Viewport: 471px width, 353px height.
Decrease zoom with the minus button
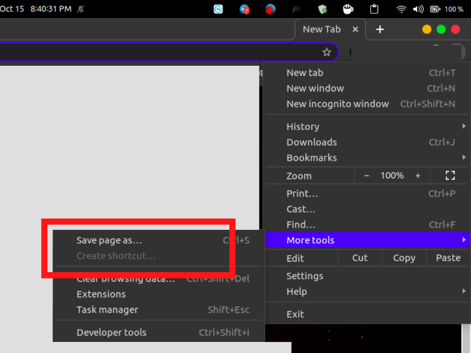pyautogui.click(x=367, y=176)
